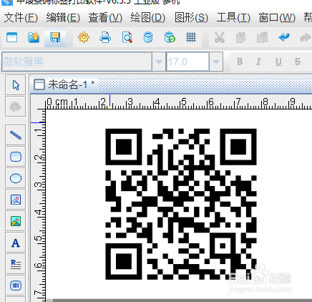This screenshot has height=302, width=312.
Task: Create a new label document
Action: (x=12, y=37)
